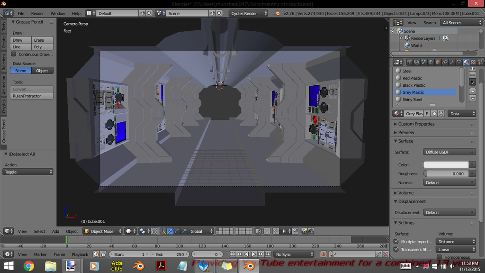Unlink the Grey Plastic material with X
The width and height of the screenshot is (485, 273).
441,114
